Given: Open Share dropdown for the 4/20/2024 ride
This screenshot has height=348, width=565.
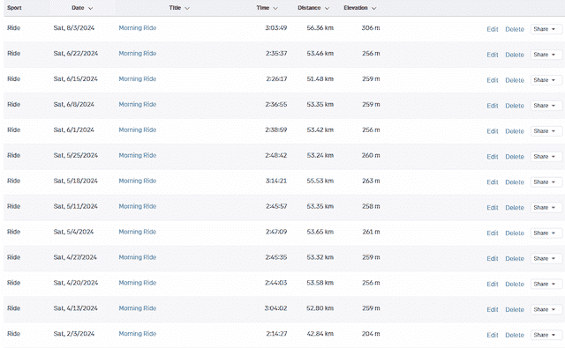Looking at the screenshot, I should coord(546,284).
